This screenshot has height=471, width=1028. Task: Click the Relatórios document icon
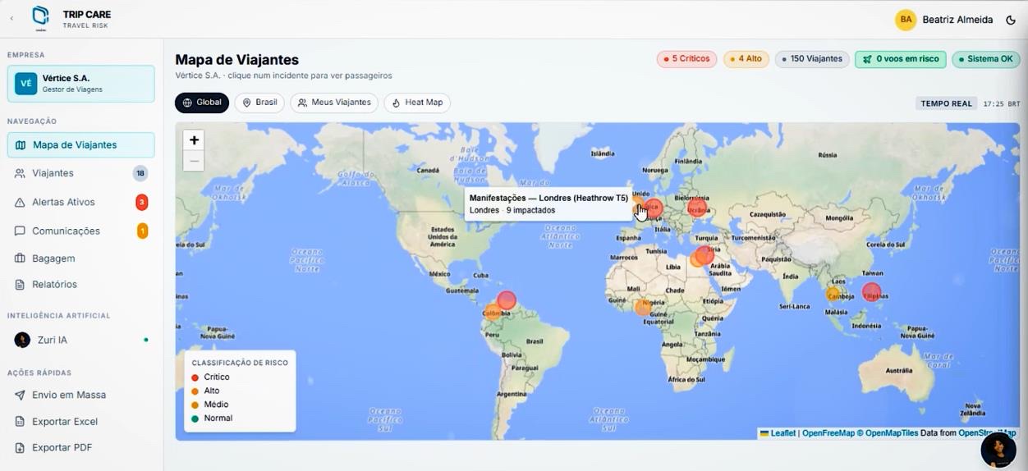(20, 284)
